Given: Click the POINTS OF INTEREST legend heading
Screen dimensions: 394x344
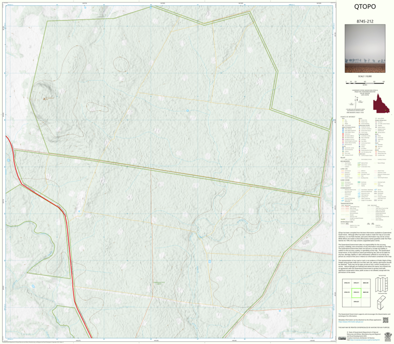Looking at the screenshot, I should click(x=348, y=117).
